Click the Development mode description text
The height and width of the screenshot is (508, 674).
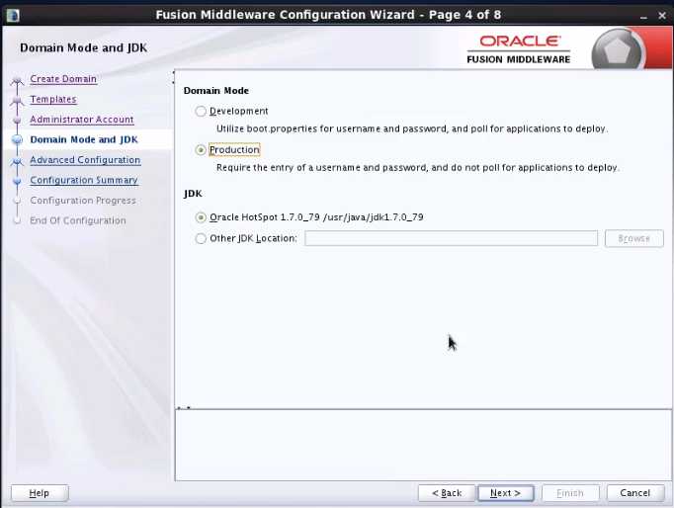[x=412, y=128]
